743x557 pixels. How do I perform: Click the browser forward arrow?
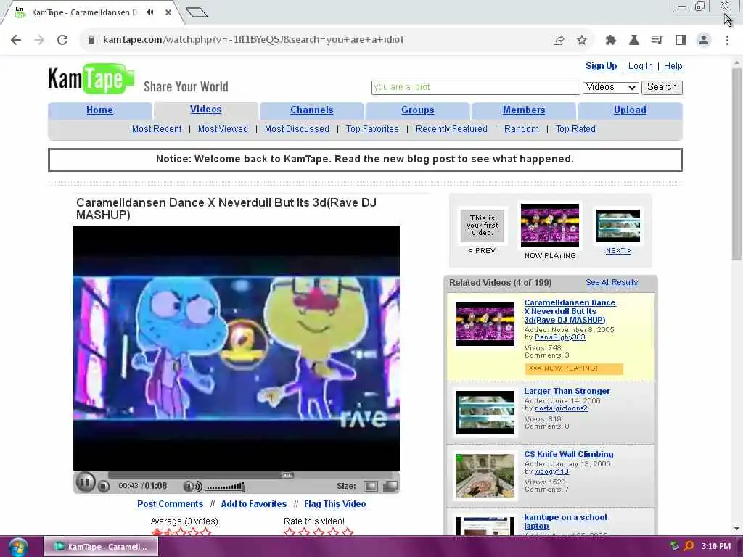(x=39, y=40)
